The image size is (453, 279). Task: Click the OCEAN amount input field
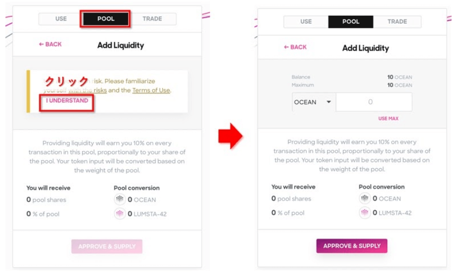(374, 102)
